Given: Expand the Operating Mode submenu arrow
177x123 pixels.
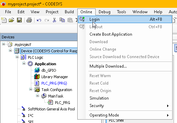Looking at the screenshot, I should (x=168, y=115).
